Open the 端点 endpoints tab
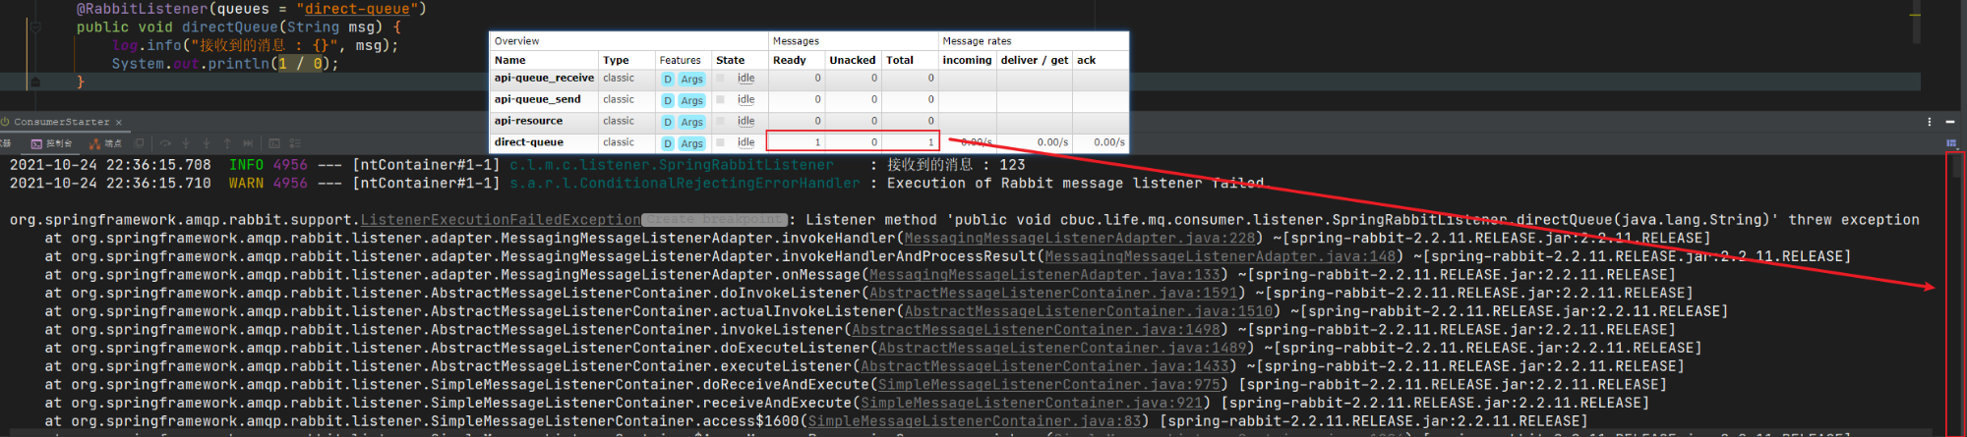1967x437 pixels. [105, 143]
